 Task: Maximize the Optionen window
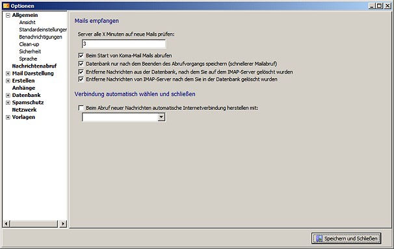click(x=380, y=6)
